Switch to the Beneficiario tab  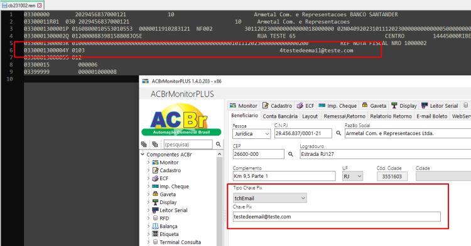pyautogui.click(x=244, y=116)
